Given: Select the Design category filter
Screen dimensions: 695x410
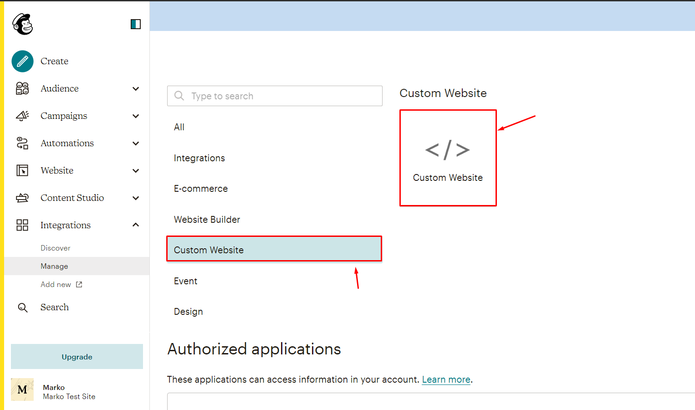Looking at the screenshot, I should [x=188, y=312].
